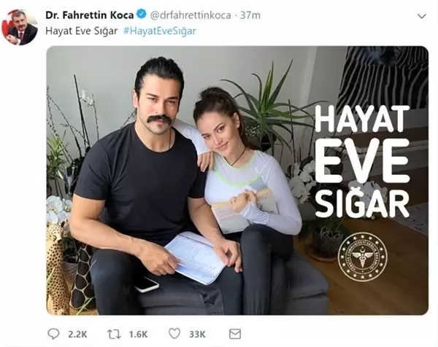
Task: Click the reply speech bubble icon
Action: [53, 334]
